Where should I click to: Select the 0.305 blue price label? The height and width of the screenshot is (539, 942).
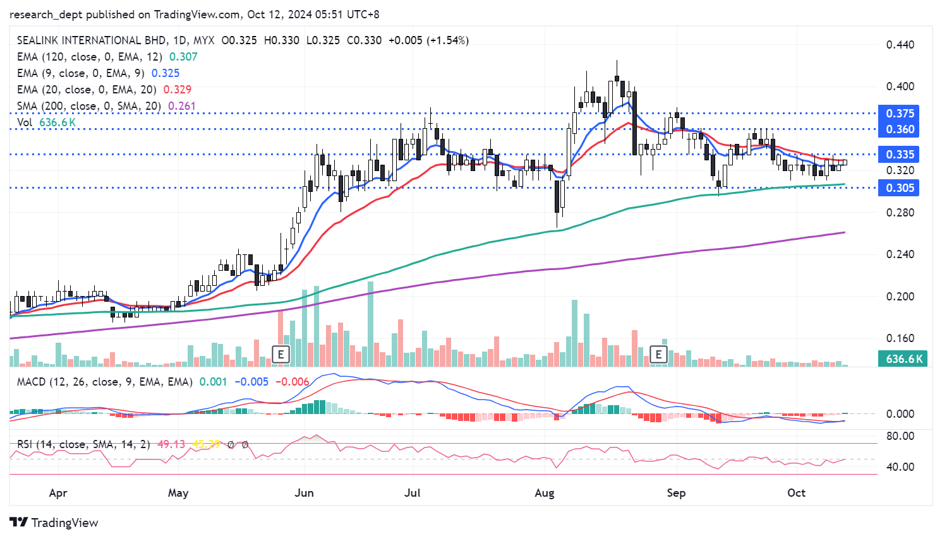pyautogui.click(x=900, y=188)
